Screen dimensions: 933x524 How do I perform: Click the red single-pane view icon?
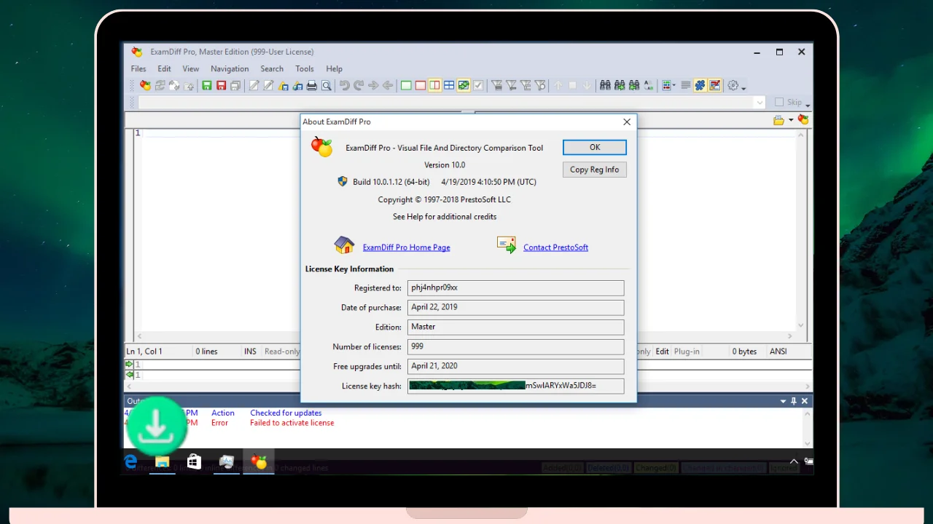(421, 86)
